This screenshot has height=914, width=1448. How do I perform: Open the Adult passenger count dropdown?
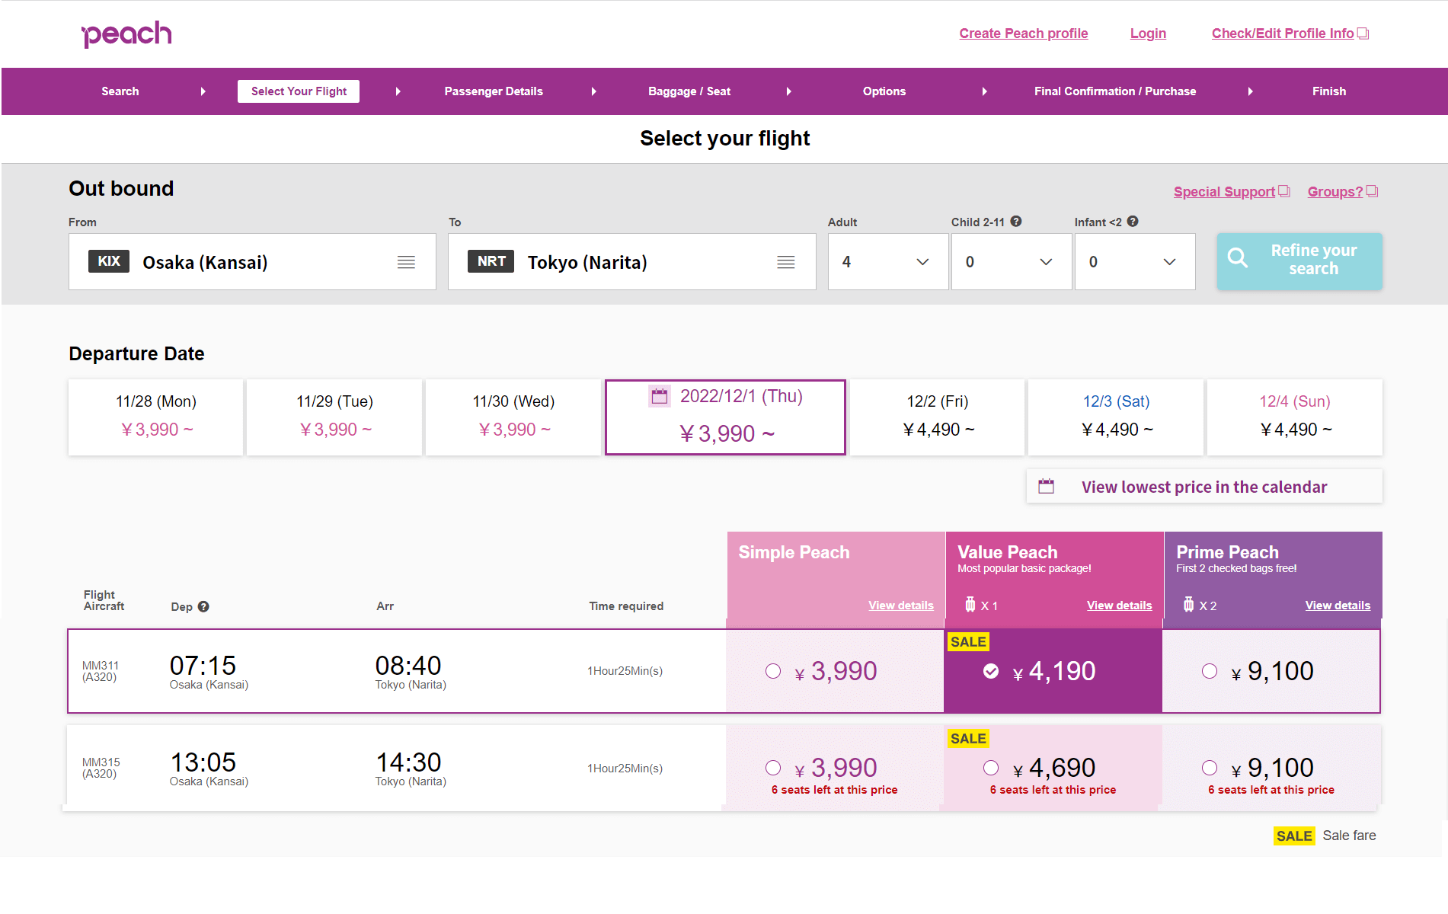tap(888, 261)
